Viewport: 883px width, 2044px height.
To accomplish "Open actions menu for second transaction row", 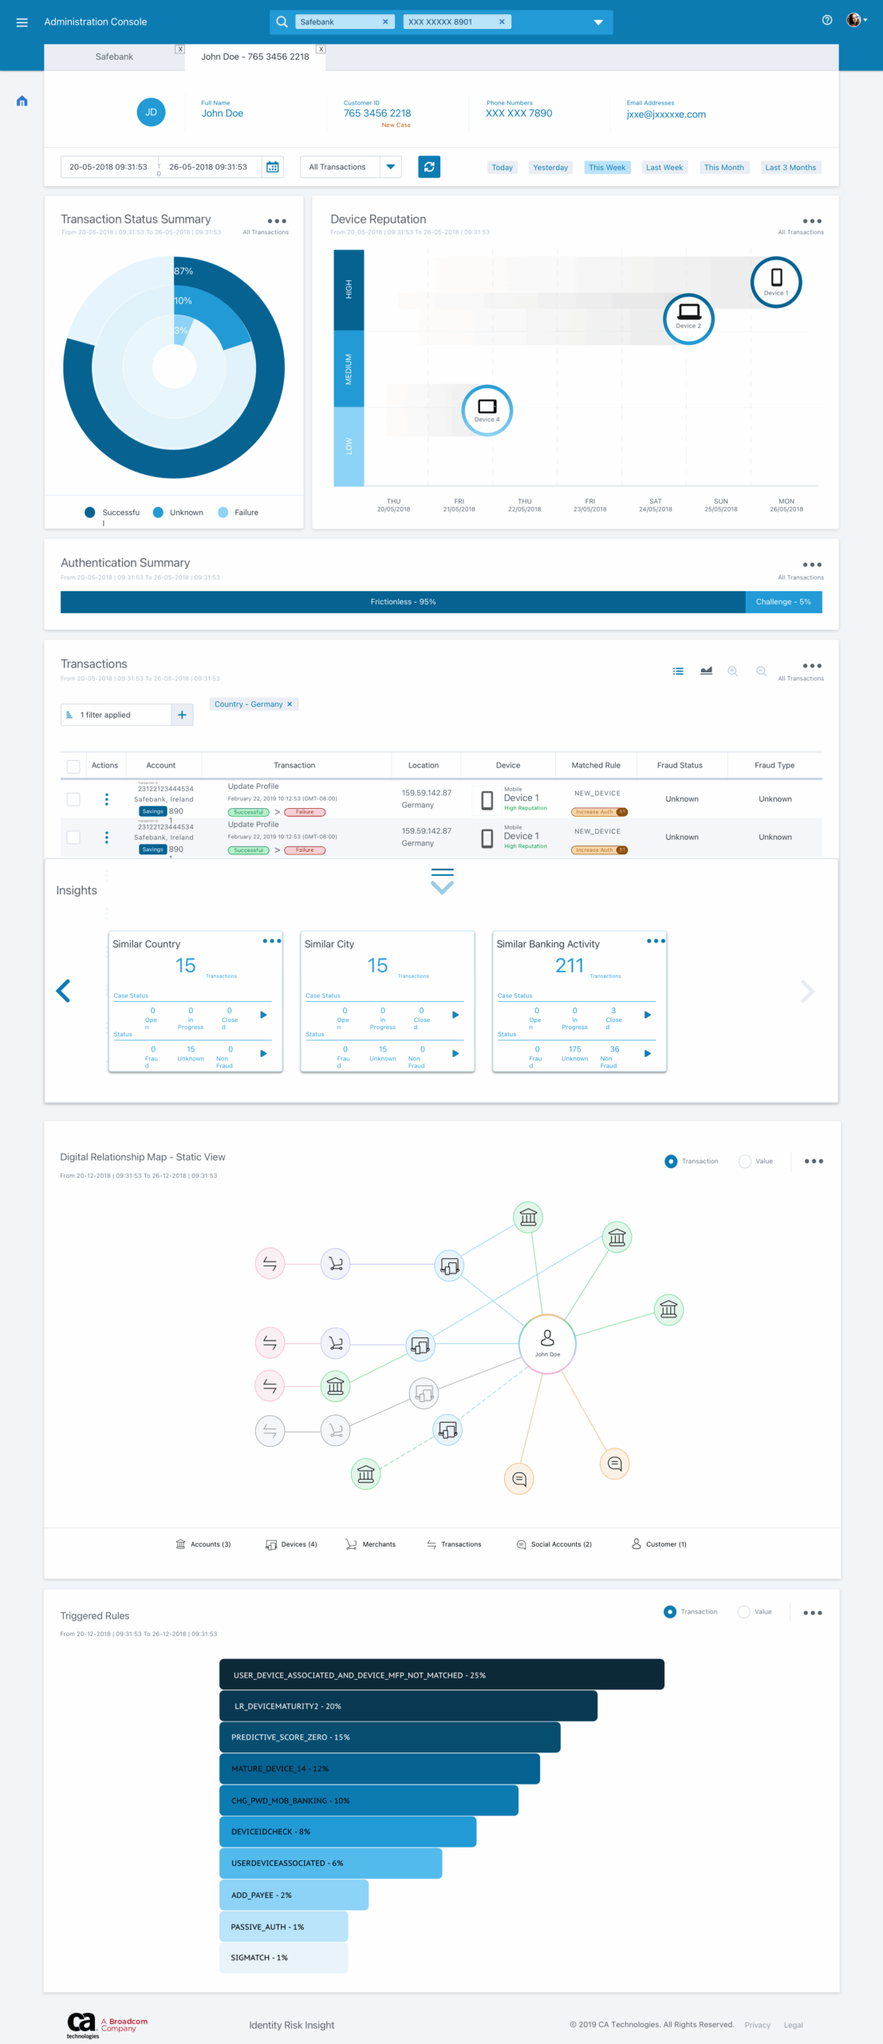I will coord(107,838).
